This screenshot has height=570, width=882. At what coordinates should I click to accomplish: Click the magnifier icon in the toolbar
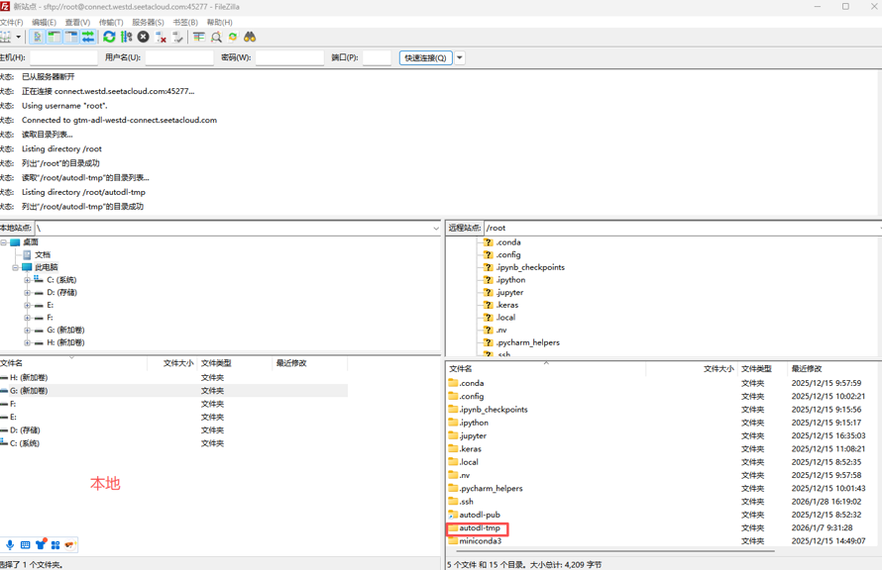pos(216,37)
